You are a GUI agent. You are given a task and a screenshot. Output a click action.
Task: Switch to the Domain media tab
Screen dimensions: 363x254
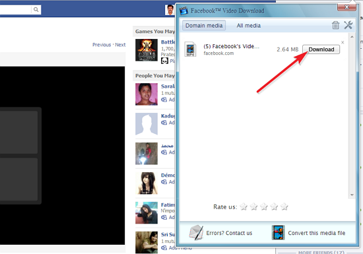pos(204,26)
